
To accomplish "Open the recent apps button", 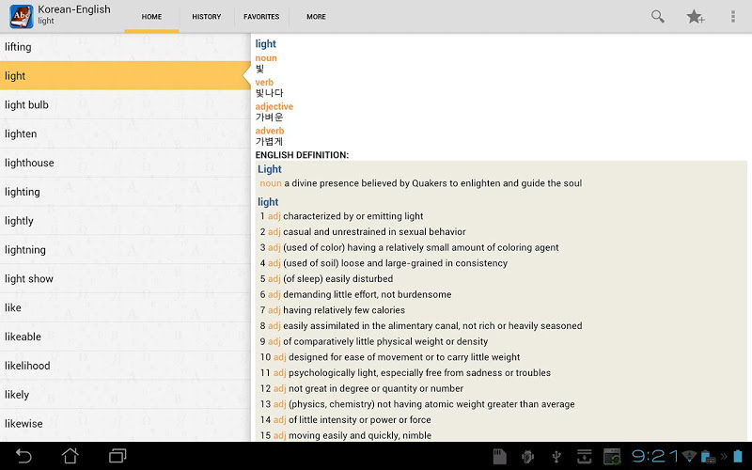I will coord(117,456).
